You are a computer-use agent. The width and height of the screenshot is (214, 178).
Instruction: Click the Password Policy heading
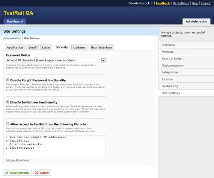click(x=18, y=55)
